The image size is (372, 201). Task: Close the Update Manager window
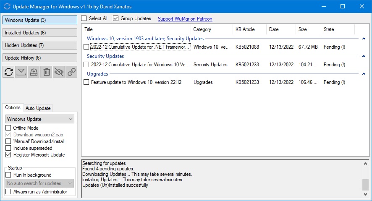362,6
